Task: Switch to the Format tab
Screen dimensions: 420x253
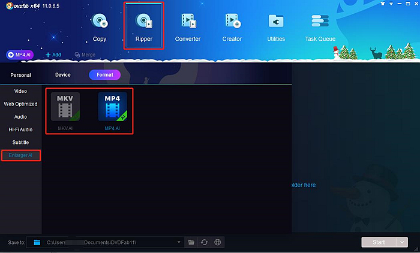Action: (105, 75)
